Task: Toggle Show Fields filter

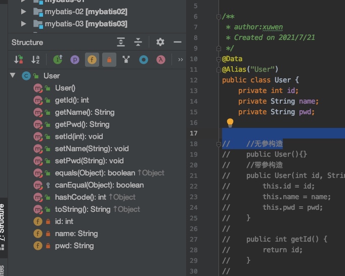Action: pos(92,60)
